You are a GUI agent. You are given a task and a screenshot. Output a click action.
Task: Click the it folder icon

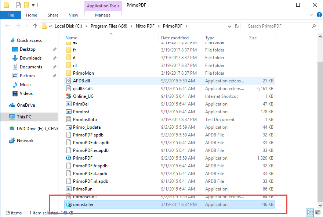click(69, 58)
